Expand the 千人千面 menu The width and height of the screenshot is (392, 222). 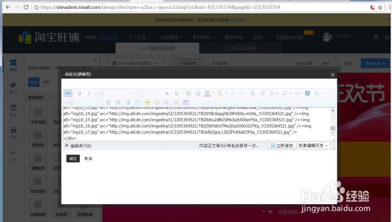tap(139, 38)
